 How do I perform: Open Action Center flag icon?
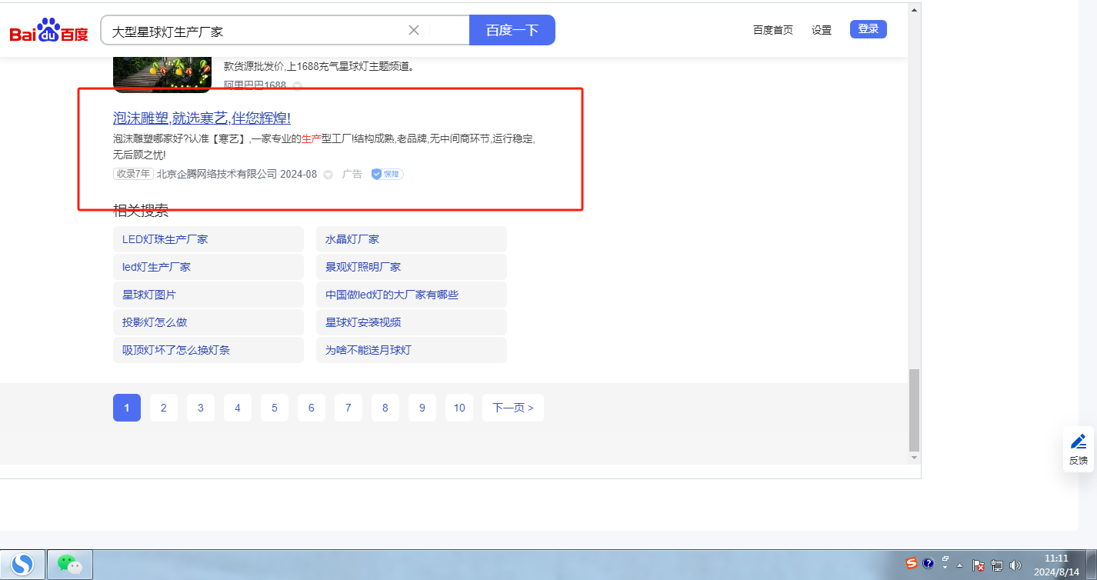pyautogui.click(x=979, y=565)
